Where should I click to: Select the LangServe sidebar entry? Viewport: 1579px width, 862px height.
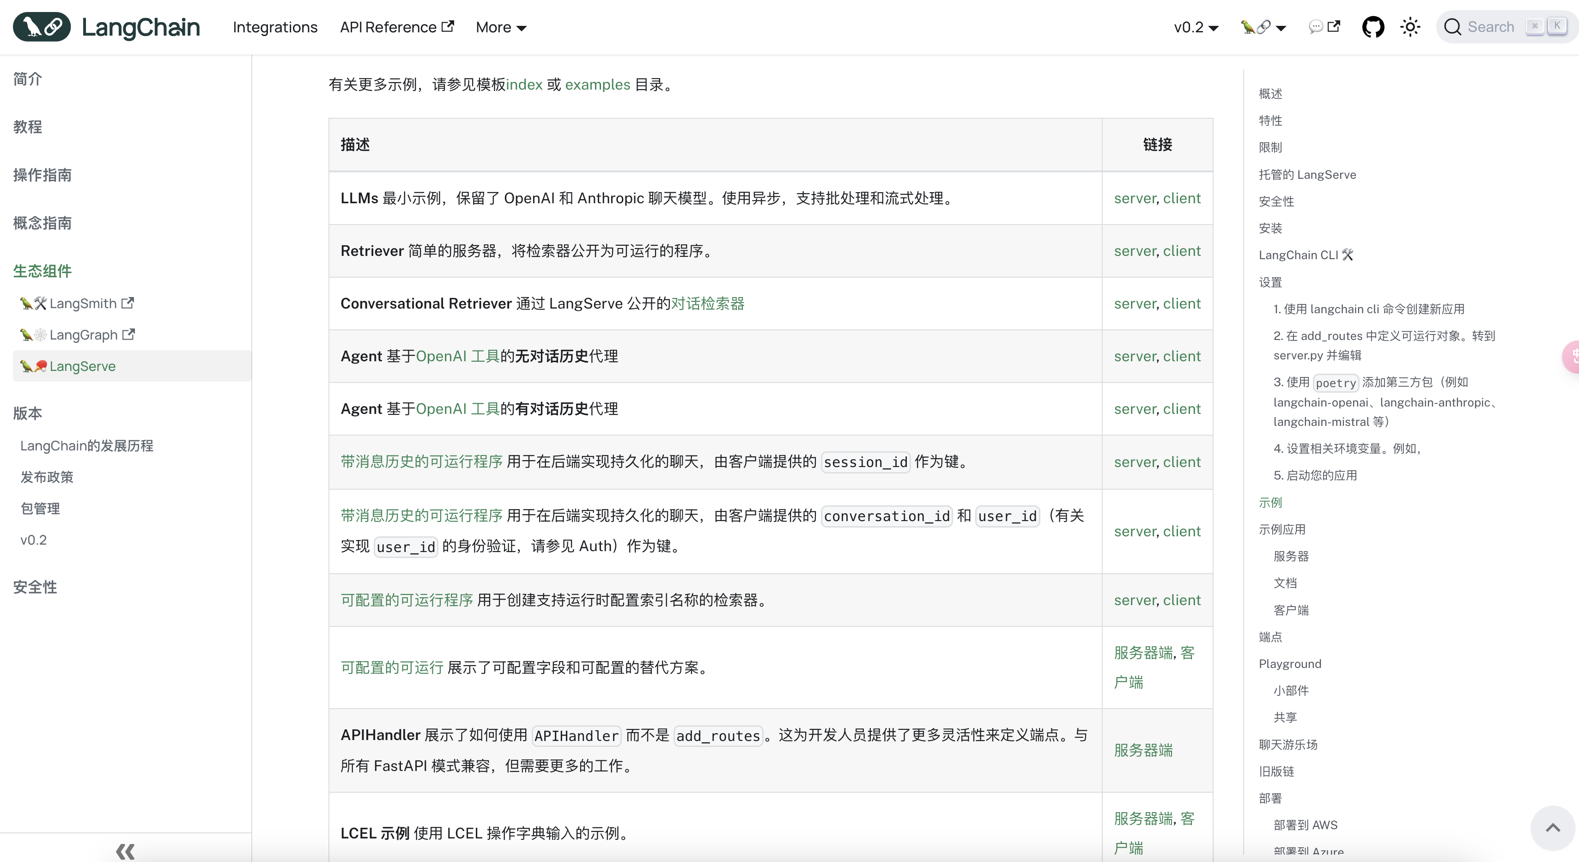click(x=83, y=366)
